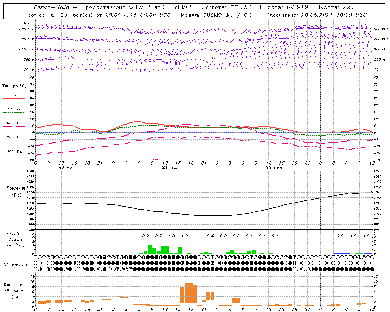Click the 22 мая date label
Image resolution: width=390 pixels, height=312 pixels.
274,168
